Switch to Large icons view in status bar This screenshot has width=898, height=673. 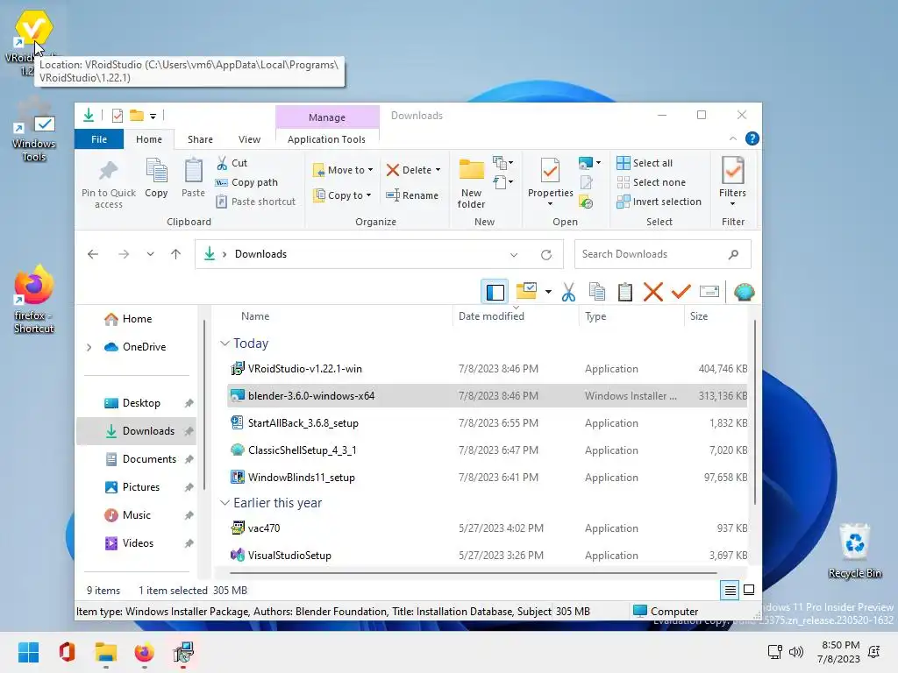749,590
